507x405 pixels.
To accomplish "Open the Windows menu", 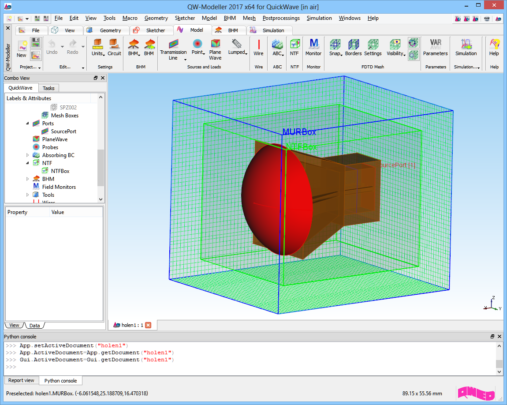I will pos(350,18).
